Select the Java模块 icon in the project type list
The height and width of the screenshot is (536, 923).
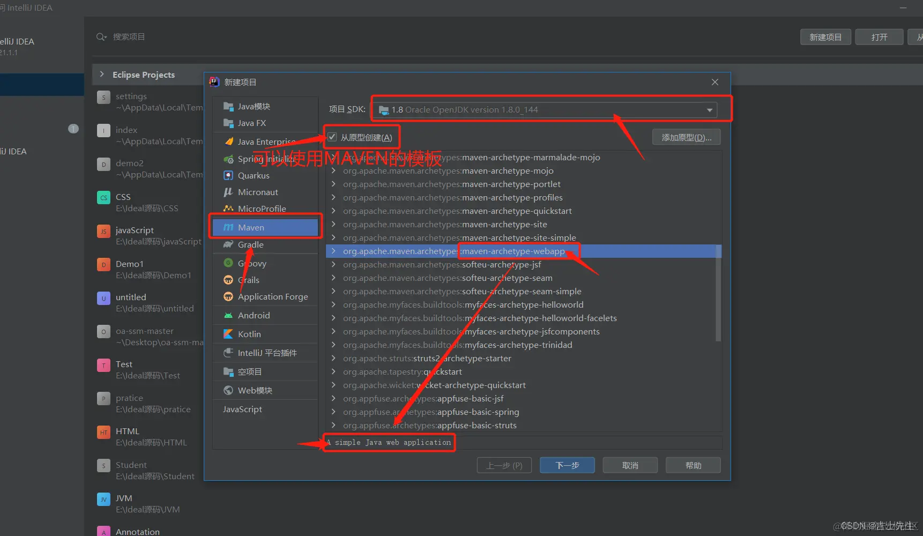(x=228, y=106)
